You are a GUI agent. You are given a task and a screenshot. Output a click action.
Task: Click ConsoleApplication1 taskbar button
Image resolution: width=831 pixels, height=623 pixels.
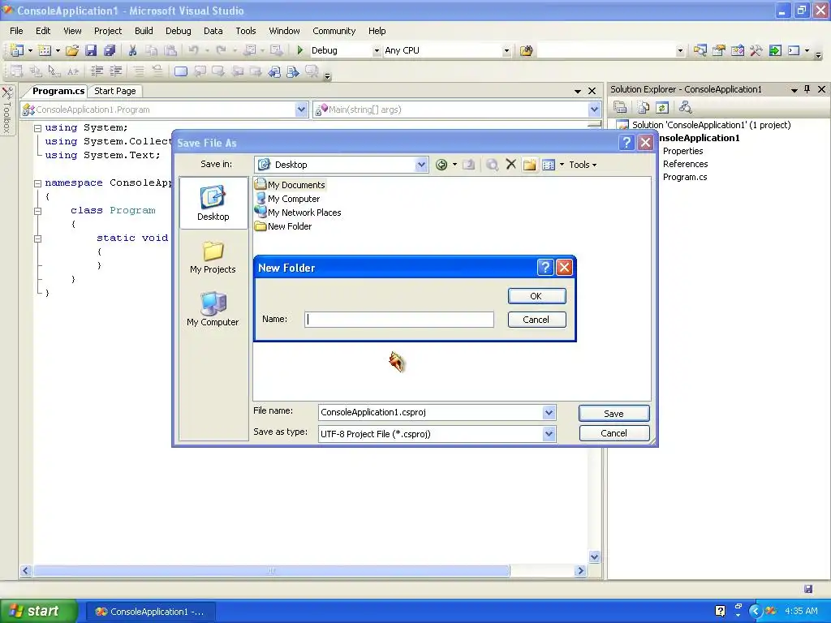click(150, 612)
